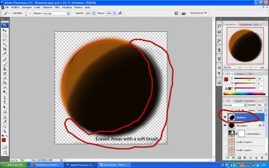Image resolution: width=269 pixels, height=168 pixels.
Task: Switch to the Campioni tab
Action: click(x=240, y=73)
